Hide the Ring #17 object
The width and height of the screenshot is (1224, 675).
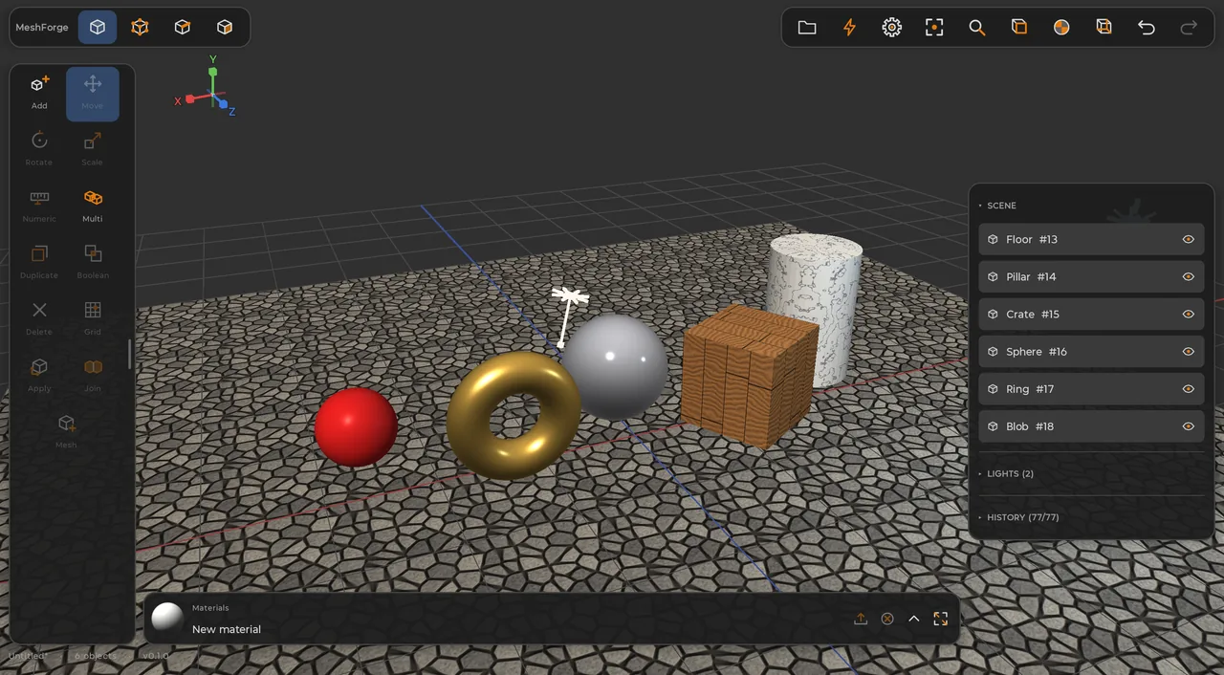click(x=1189, y=389)
